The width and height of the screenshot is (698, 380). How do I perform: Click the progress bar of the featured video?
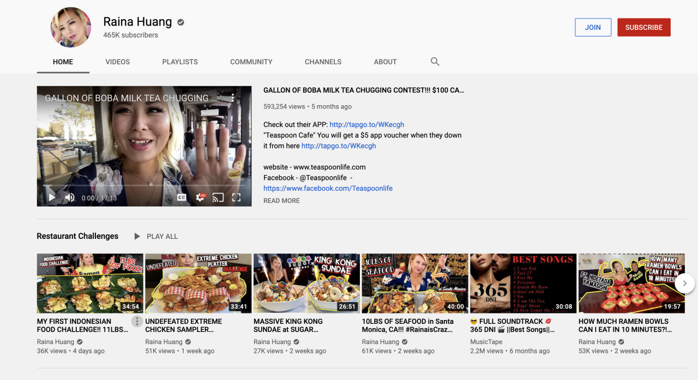(144, 186)
